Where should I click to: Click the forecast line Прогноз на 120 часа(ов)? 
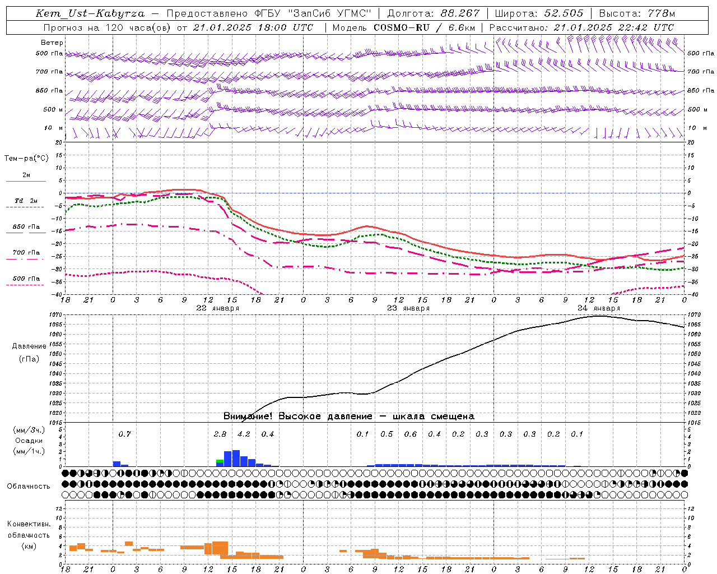(108, 27)
